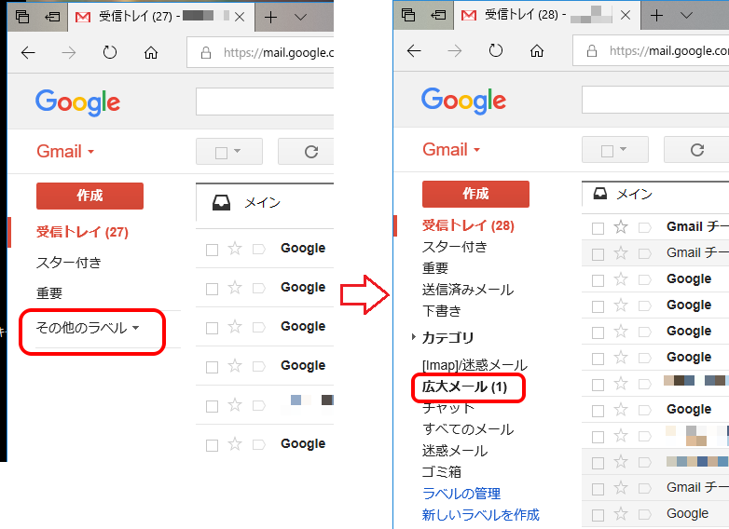Check first Gmail チーム mail in right window
The width and height of the screenshot is (729, 529).
tap(598, 228)
